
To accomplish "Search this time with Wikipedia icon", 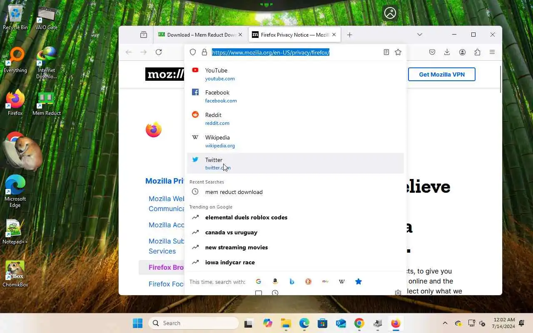I will pos(342,282).
